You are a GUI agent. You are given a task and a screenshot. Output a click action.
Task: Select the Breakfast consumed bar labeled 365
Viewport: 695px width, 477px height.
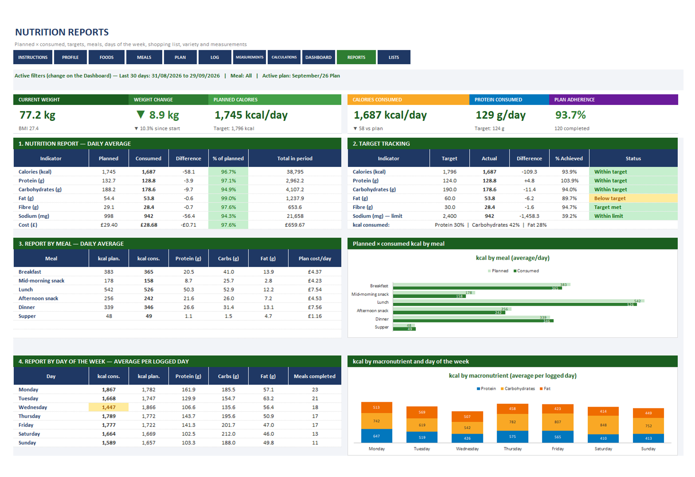(477, 288)
